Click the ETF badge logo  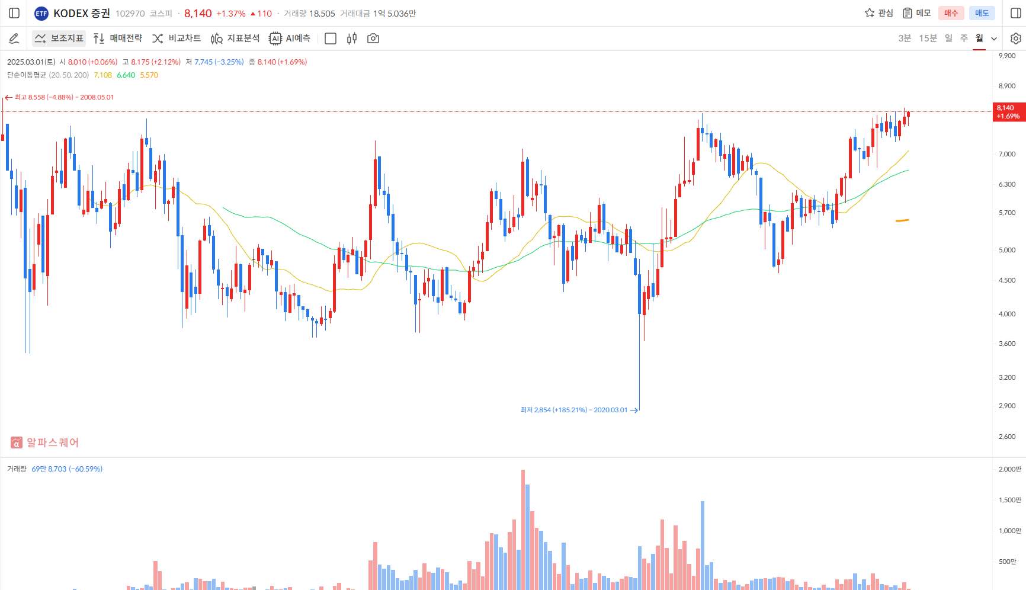click(x=41, y=14)
